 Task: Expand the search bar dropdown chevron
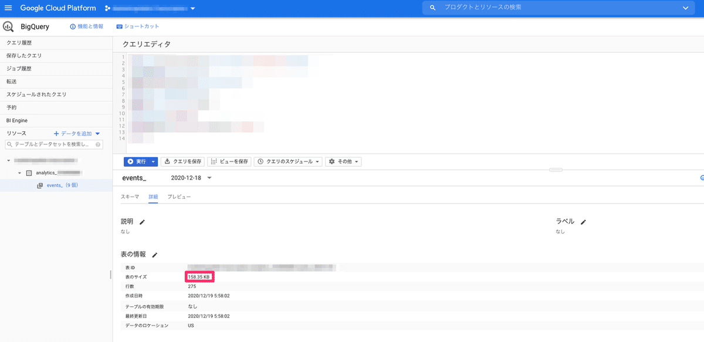[685, 8]
